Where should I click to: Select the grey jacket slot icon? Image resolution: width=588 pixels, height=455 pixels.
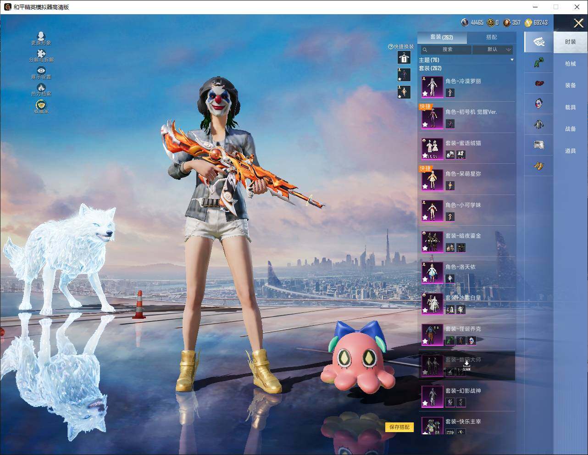(538, 124)
